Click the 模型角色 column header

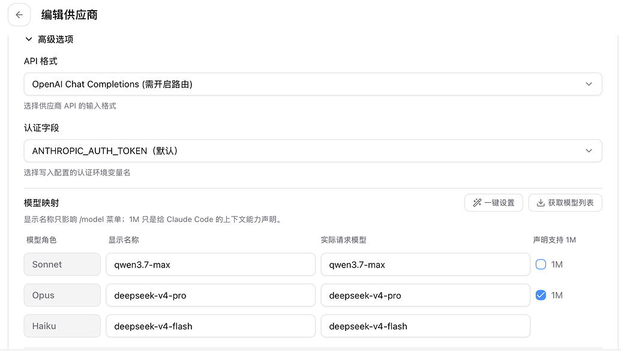pyautogui.click(x=41, y=240)
